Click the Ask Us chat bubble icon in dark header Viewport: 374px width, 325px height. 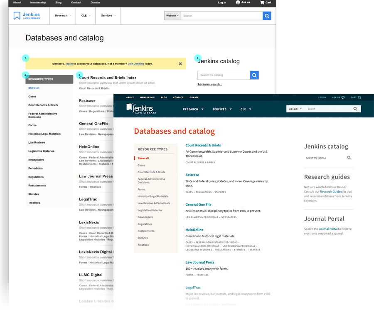[343, 97]
